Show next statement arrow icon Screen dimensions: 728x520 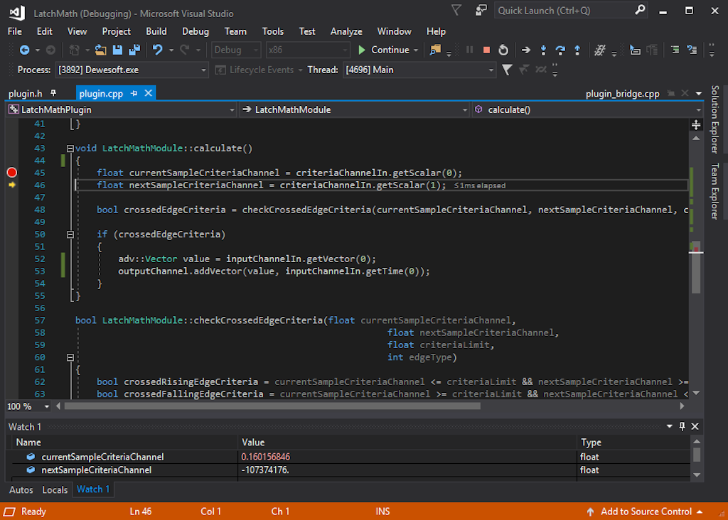525,50
